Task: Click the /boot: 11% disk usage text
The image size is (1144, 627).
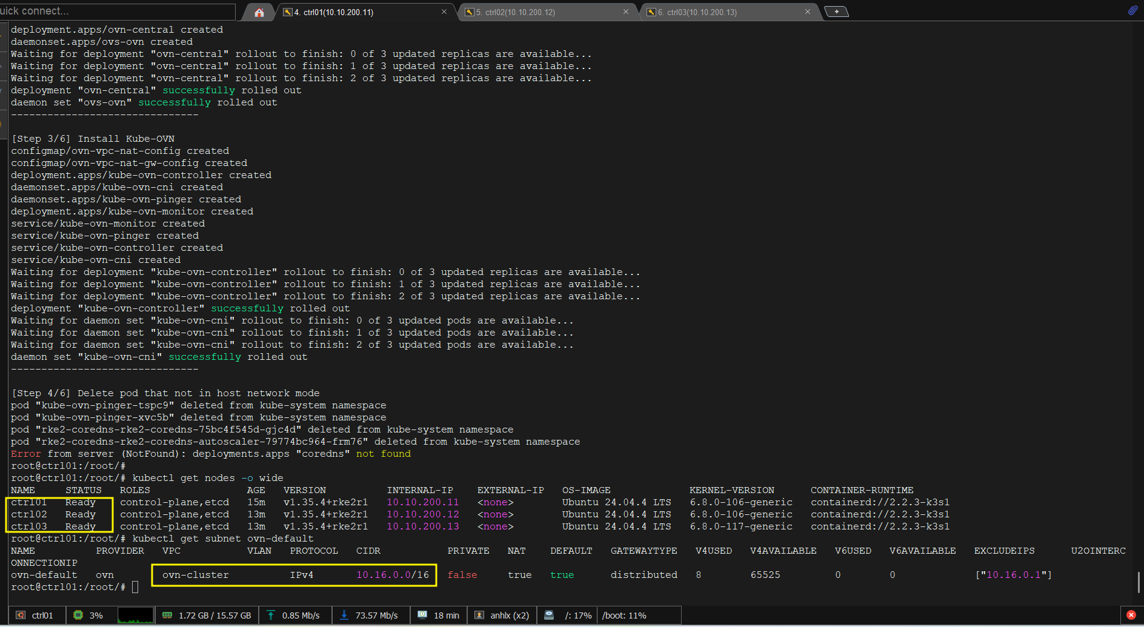Action: point(624,615)
